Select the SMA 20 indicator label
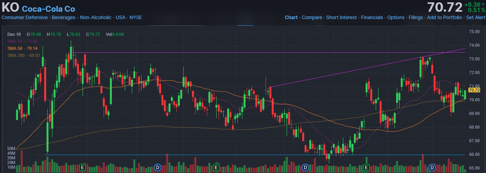486x173 pixels. 22,42
